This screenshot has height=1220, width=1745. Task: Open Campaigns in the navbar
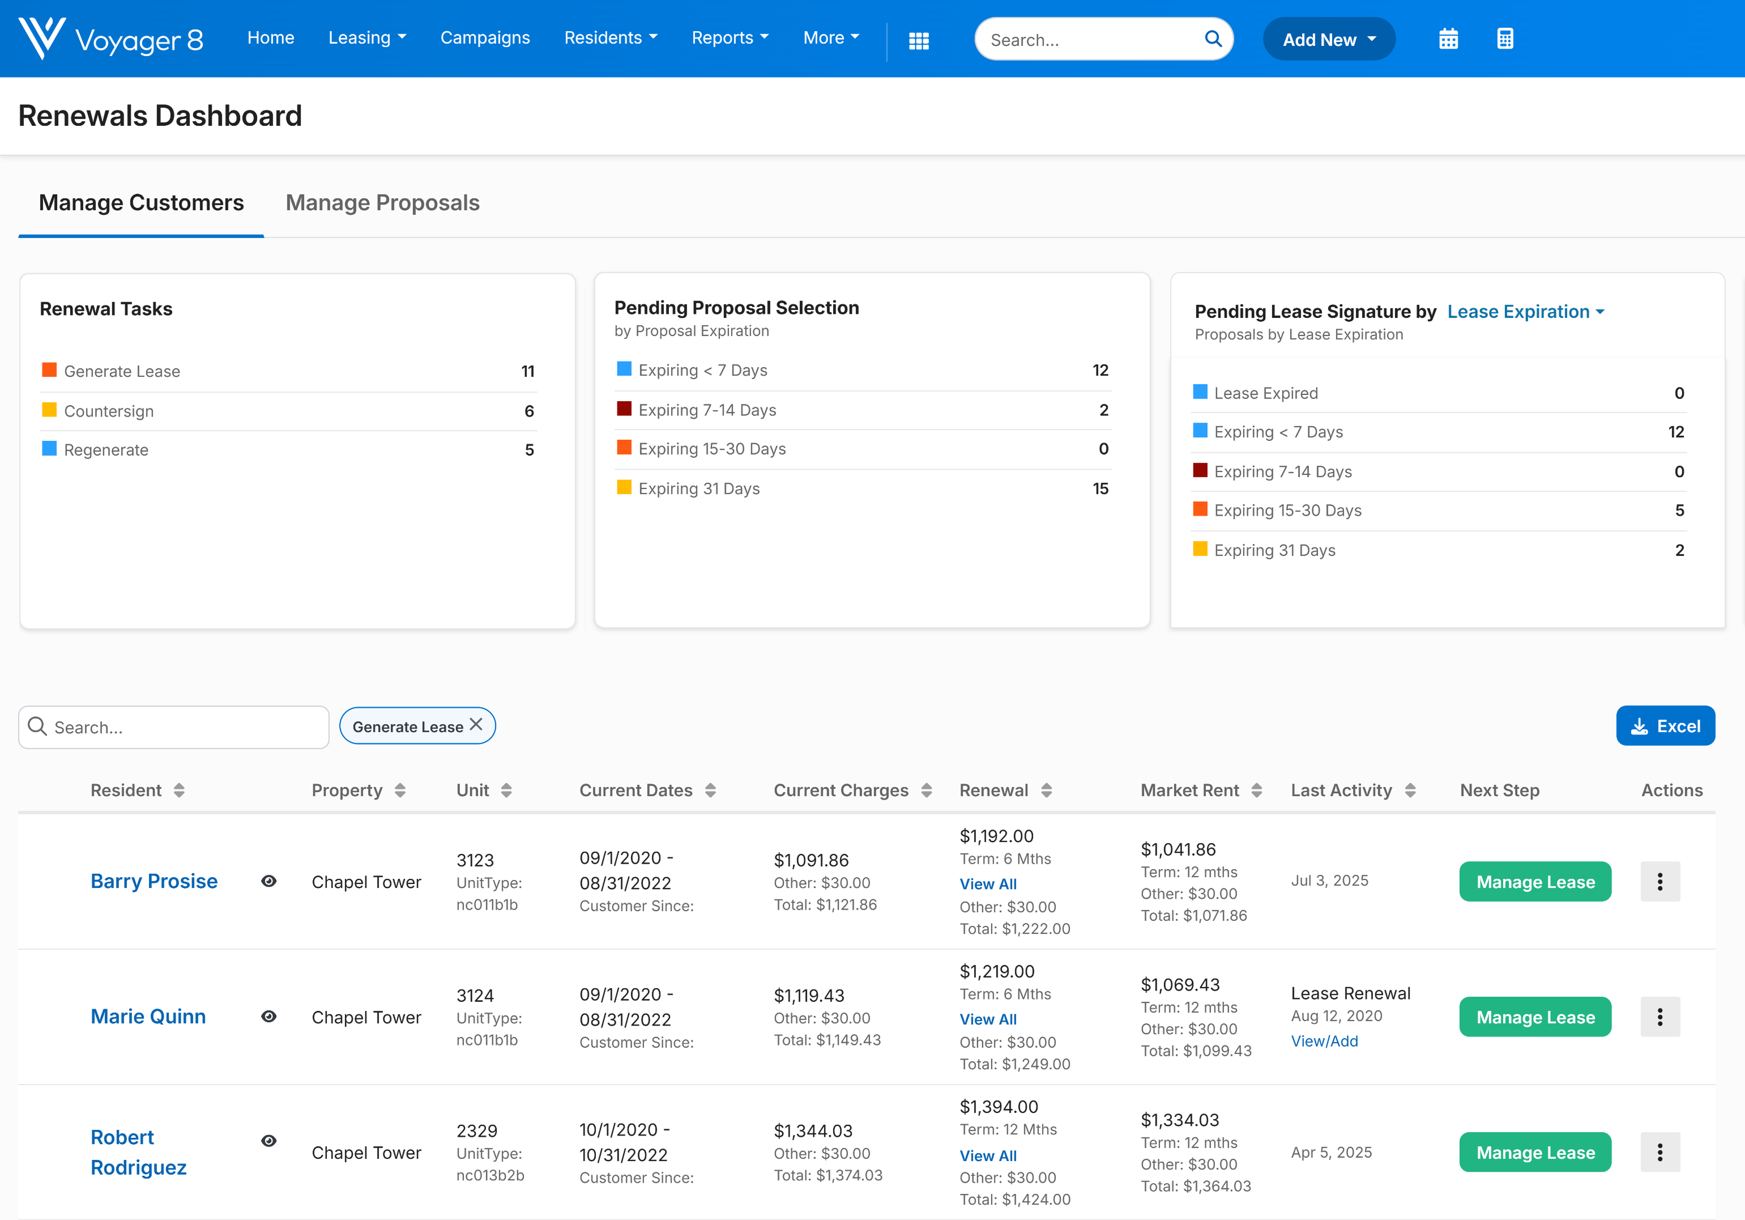(485, 38)
